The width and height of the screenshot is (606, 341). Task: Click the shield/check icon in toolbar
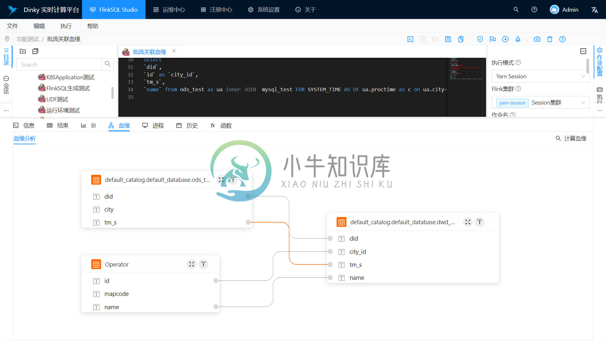(x=479, y=39)
